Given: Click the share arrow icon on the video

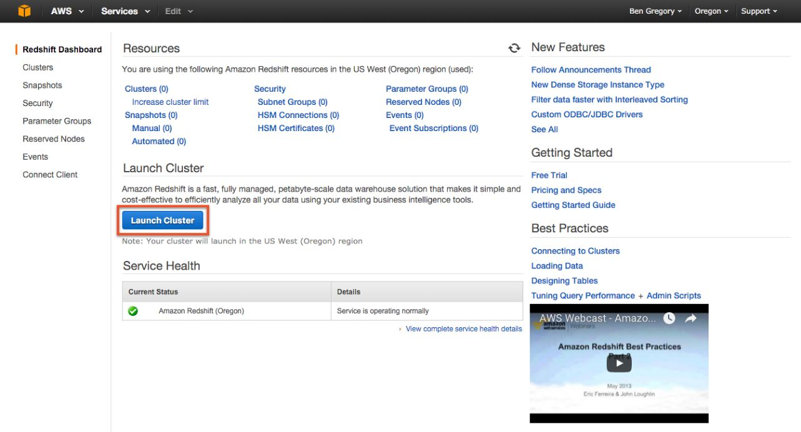Looking at the screenshot, I should coord(690,318).
